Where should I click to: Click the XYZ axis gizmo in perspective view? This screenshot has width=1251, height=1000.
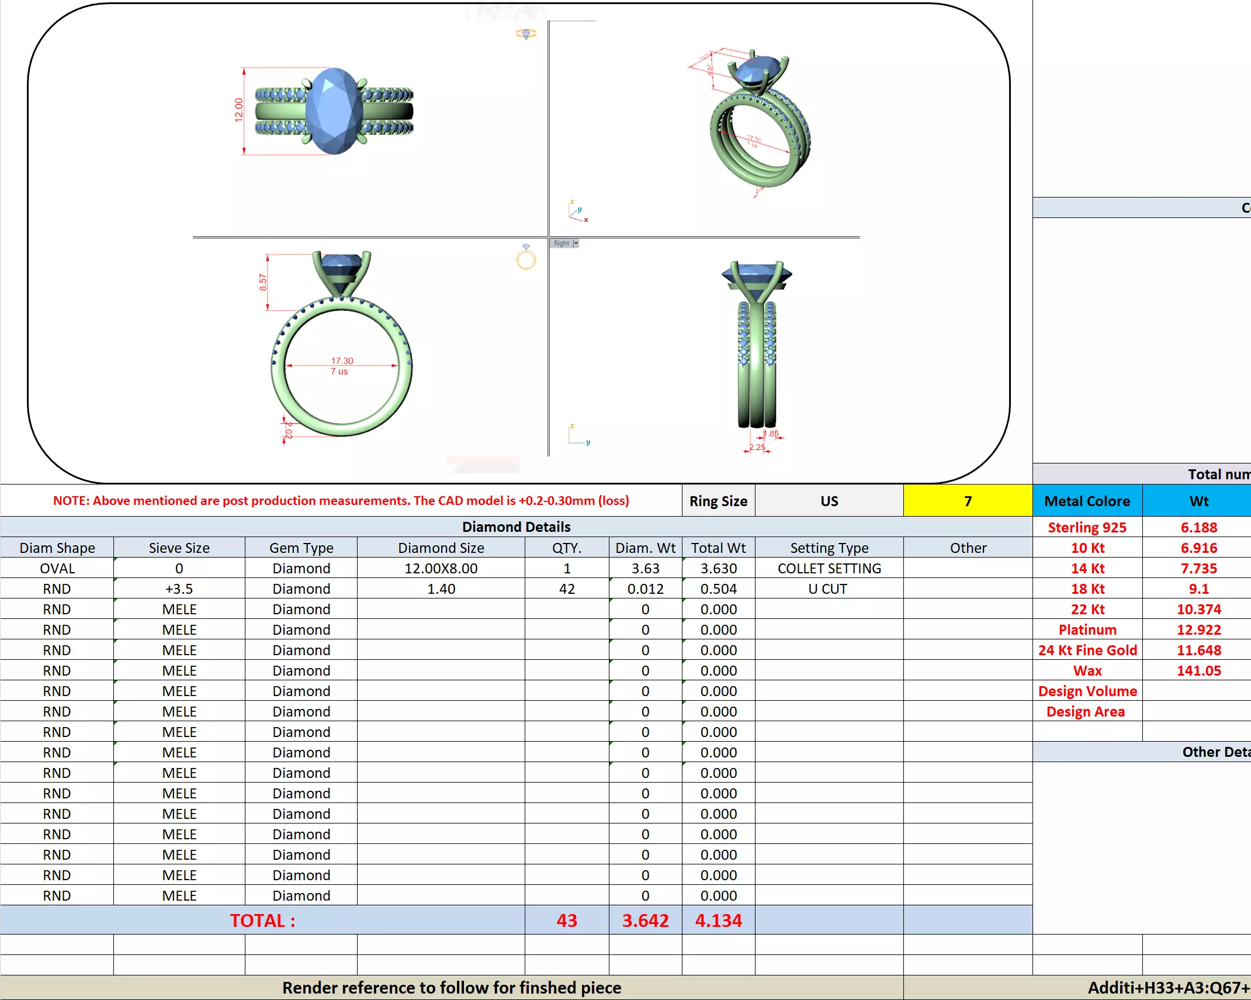click(577, 211)
